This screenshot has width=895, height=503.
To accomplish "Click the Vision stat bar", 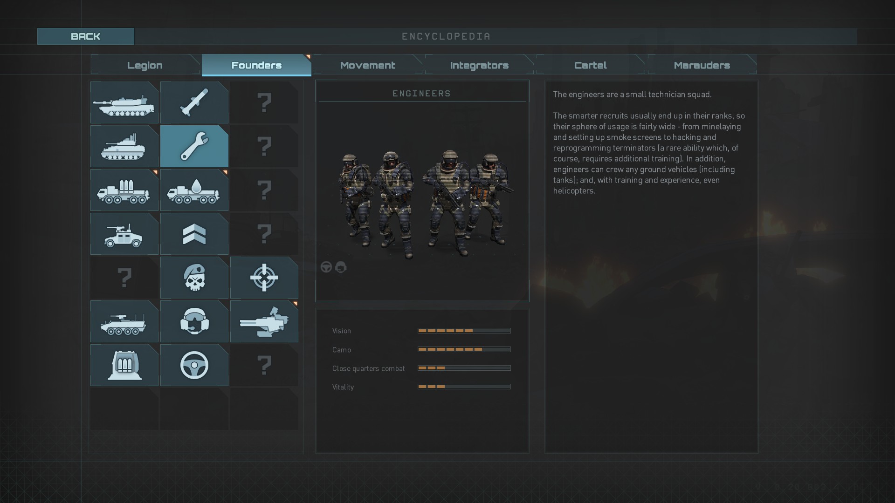I will pos(464,331).
